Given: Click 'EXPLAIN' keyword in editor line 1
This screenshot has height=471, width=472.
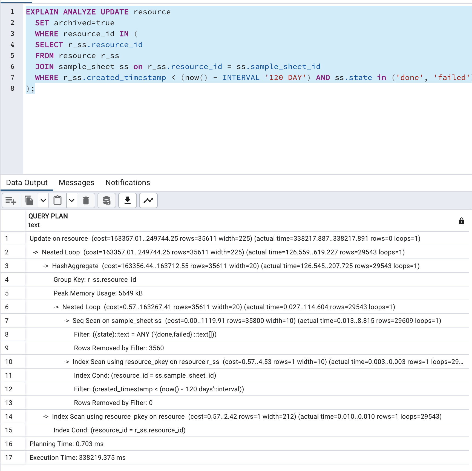Looking at the screenshot, I should 42,12.
